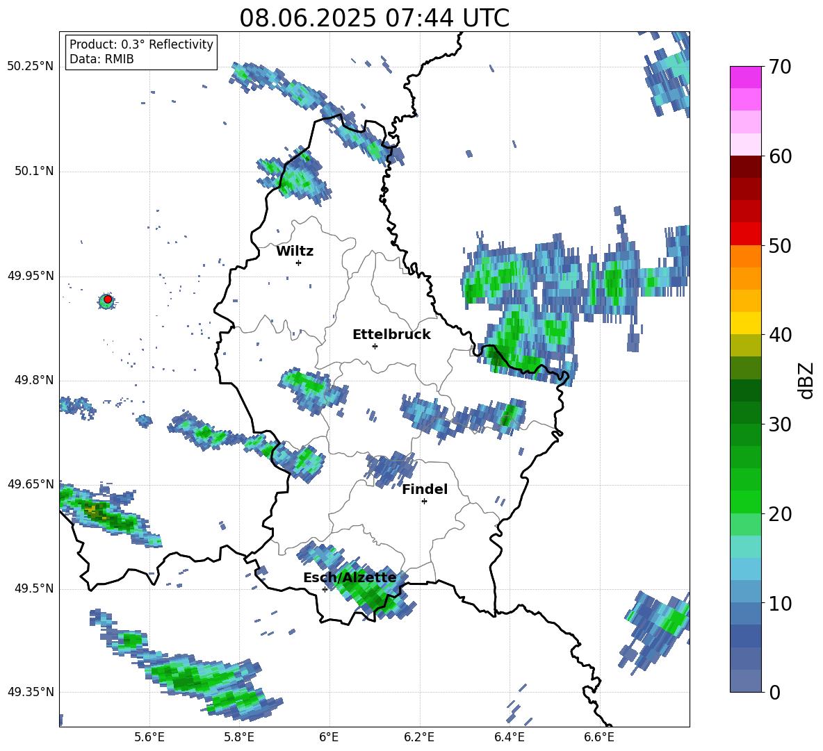Click the 49.5°N latitude label
Viewport: 823px width, 751px height.
34,588
